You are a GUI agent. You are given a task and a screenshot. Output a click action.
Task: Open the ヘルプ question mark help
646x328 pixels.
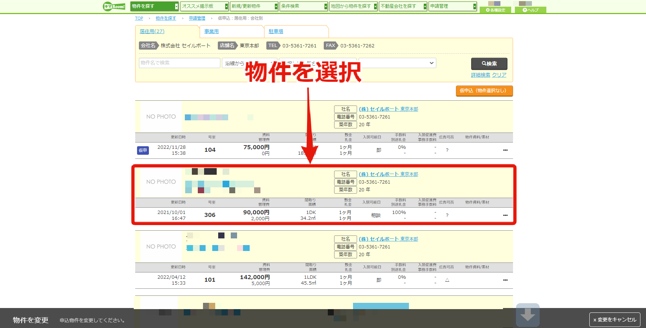tap(530, 10)
